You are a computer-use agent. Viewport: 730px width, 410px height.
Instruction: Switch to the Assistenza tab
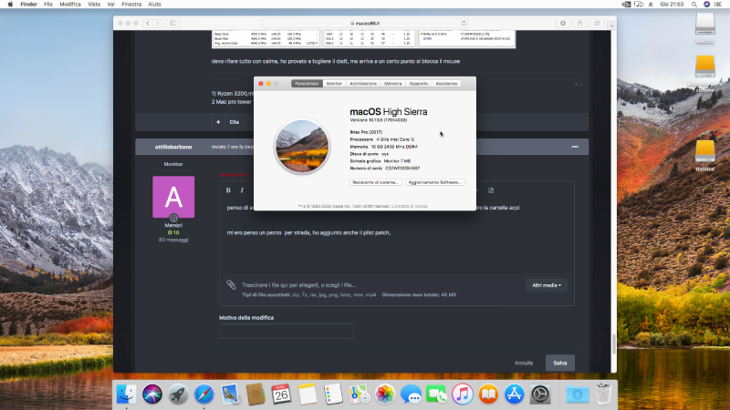(446, 84)
